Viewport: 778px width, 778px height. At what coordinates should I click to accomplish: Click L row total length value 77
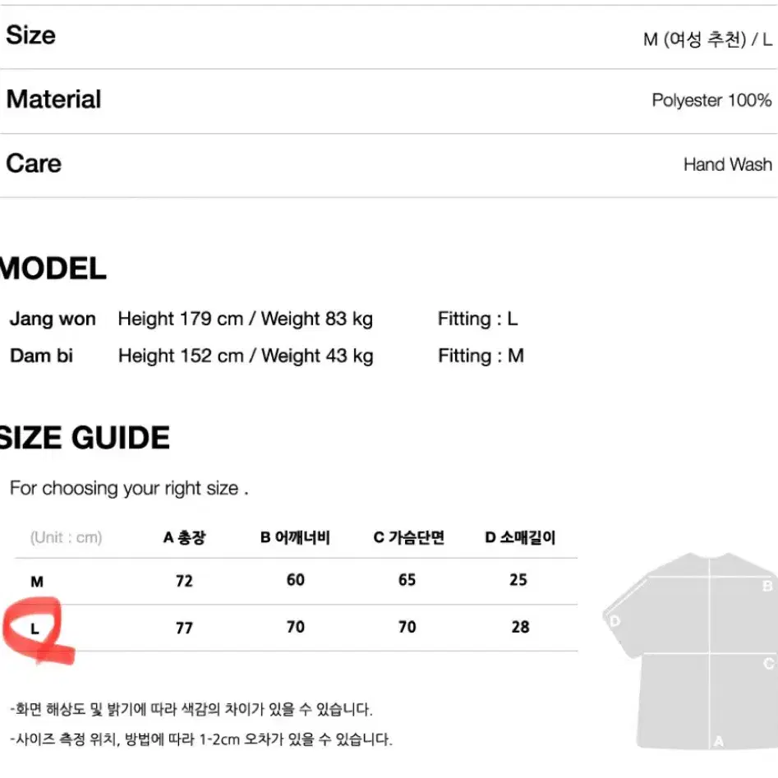point(184,628)
